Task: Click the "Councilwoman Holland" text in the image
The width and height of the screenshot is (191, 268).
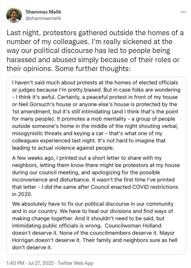Action: (133, 225)
